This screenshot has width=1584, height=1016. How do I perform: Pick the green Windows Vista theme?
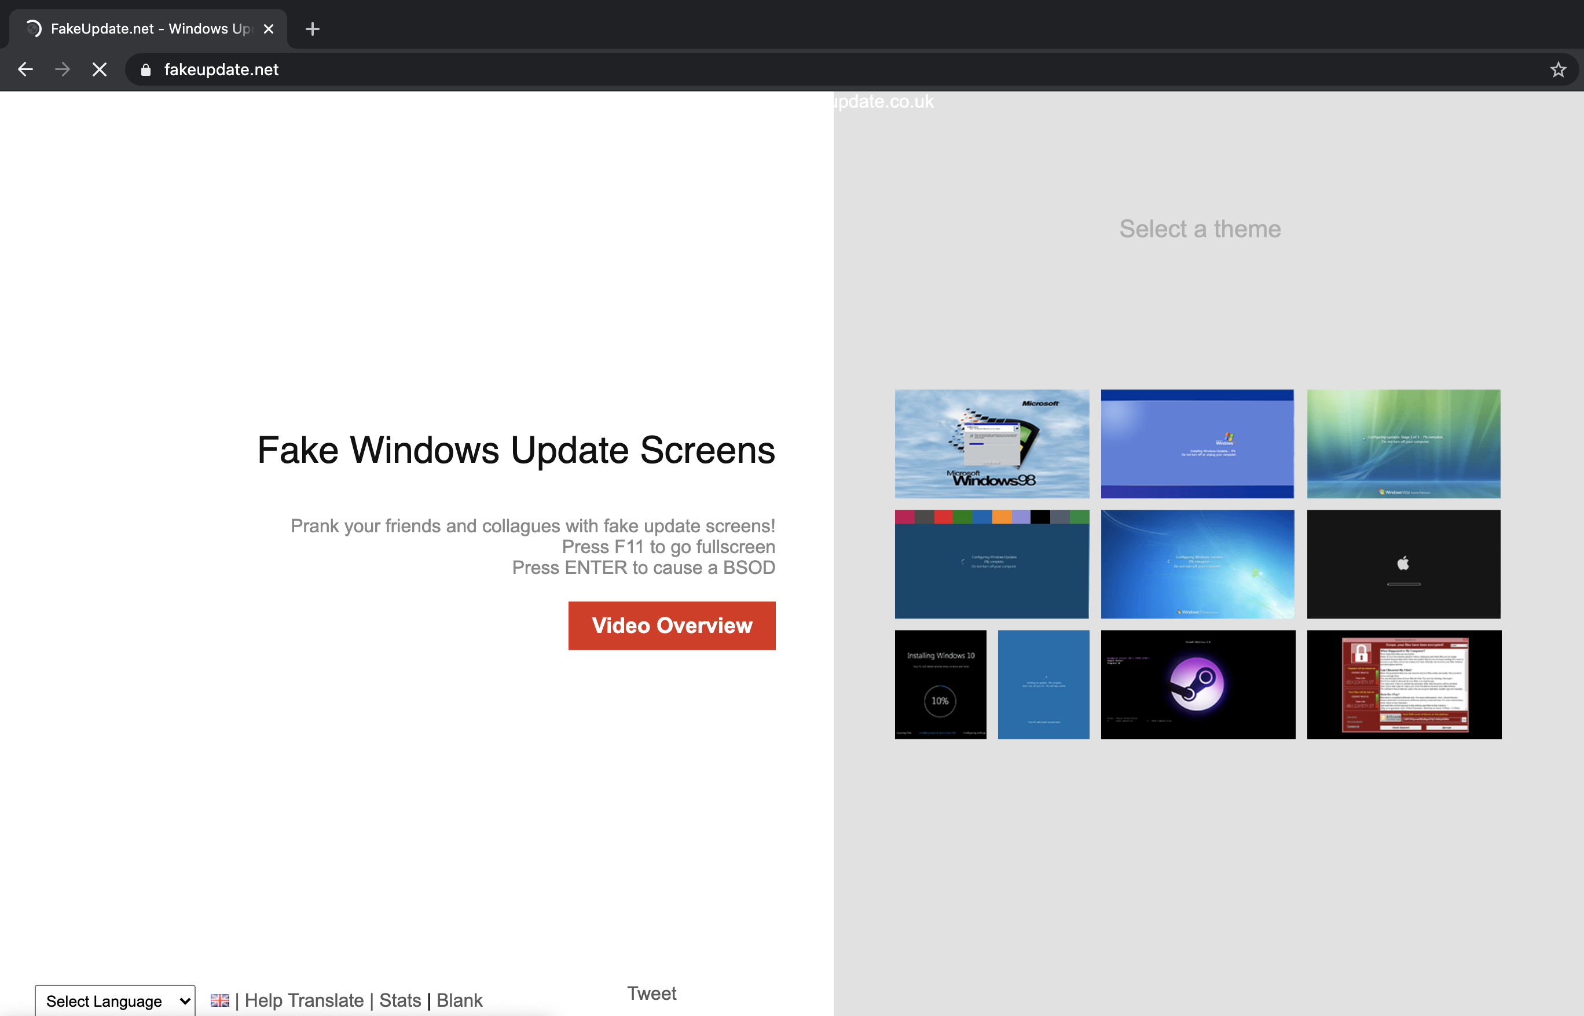coord(1403,443)
